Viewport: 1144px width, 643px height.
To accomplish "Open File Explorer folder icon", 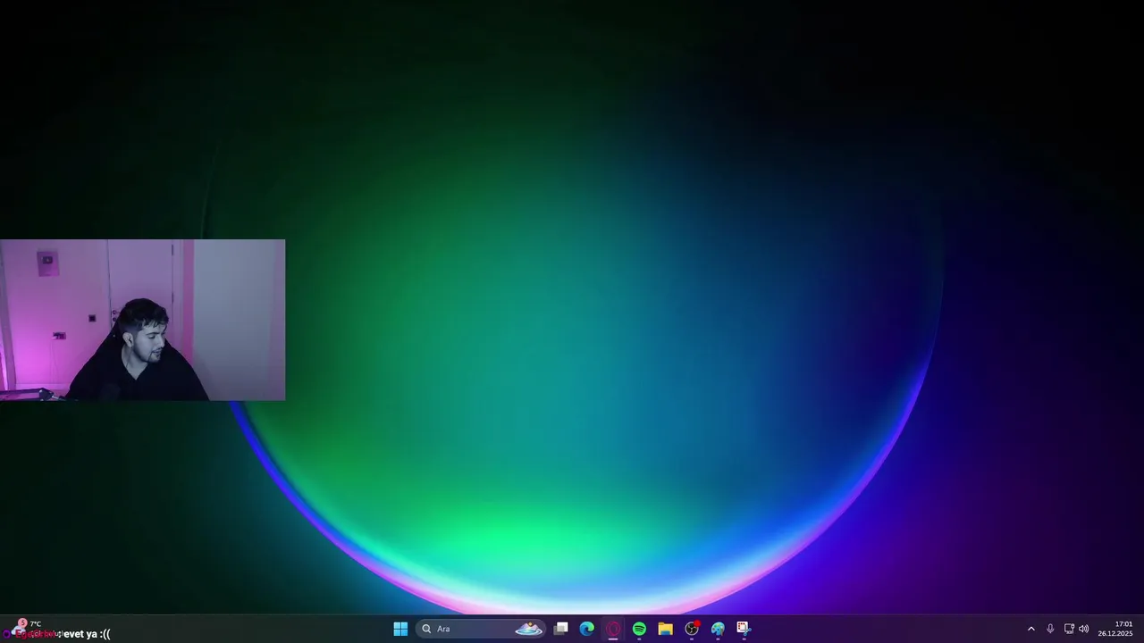I will pyautogui.click(x=665, y=629).
